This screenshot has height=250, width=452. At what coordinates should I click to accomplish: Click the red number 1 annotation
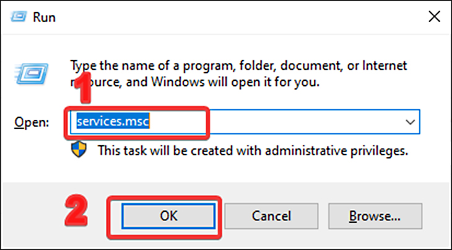coord(84,88)
